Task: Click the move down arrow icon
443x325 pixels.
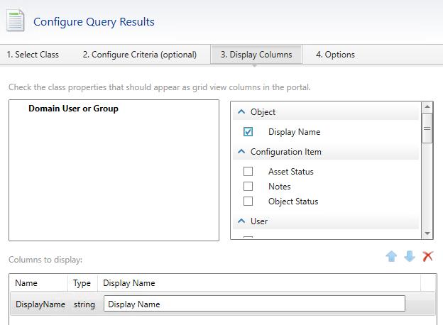Action: (410, 256)
